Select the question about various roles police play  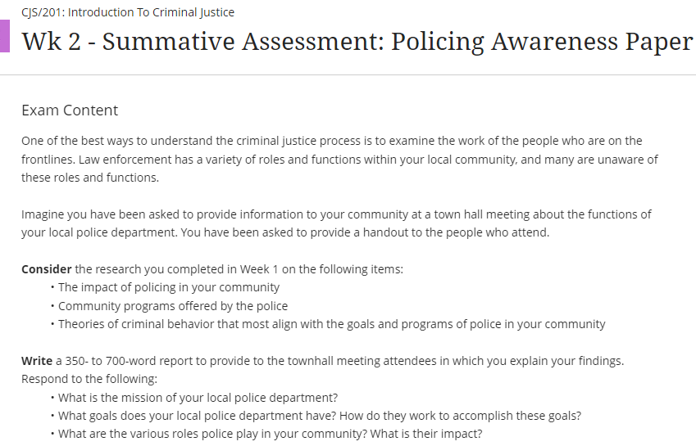pos(271,434)
